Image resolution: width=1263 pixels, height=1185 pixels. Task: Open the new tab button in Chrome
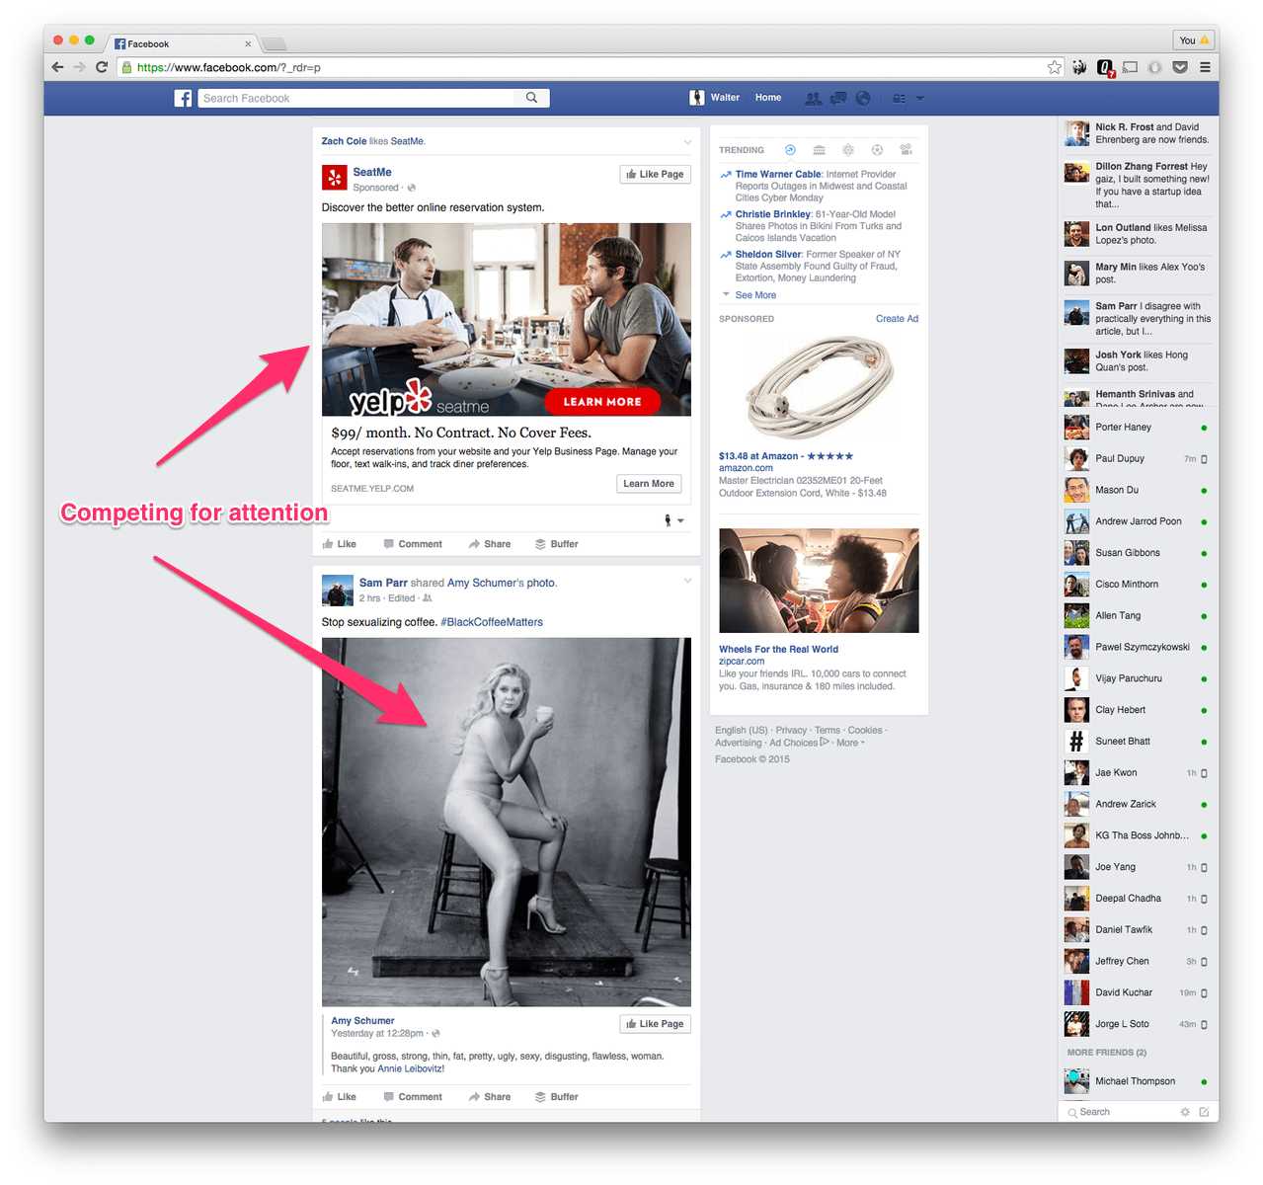(275, 43)
